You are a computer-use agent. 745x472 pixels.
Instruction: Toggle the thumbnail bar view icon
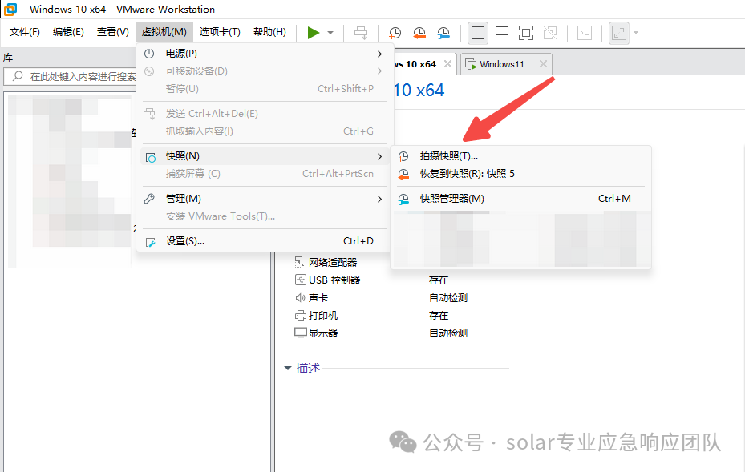(502, 33)
